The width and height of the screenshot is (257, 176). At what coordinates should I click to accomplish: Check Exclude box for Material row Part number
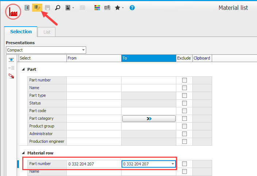pos(184,164)
